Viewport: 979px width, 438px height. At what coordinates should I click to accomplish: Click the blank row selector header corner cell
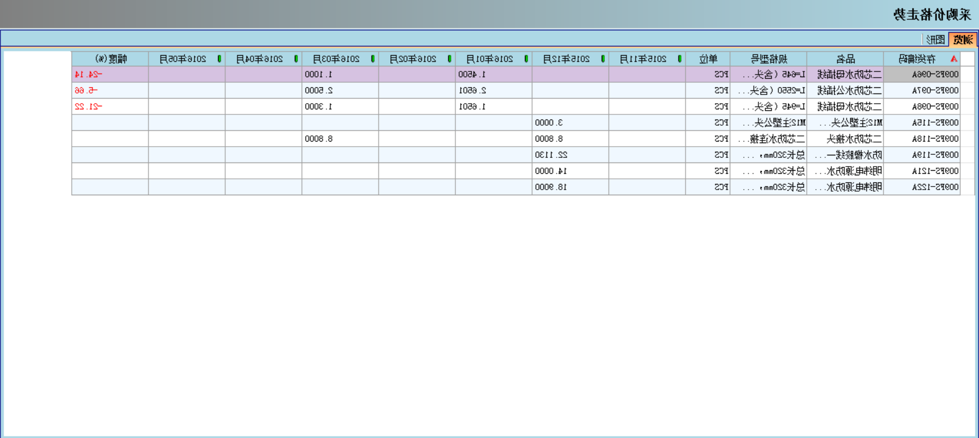(x=967, y=59)
